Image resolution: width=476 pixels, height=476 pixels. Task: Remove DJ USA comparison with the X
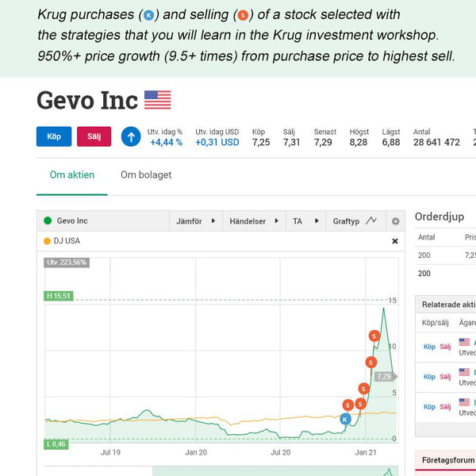pos(395,241)
